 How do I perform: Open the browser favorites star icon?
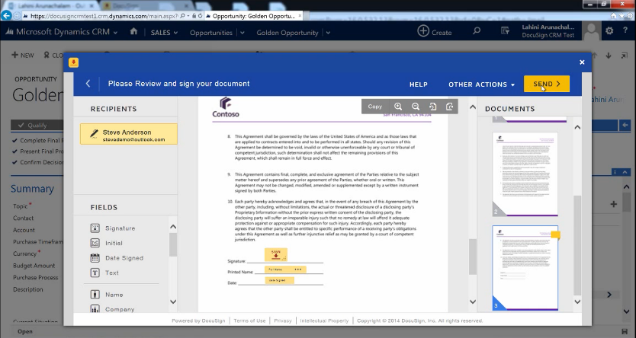[x=622, y=16]
